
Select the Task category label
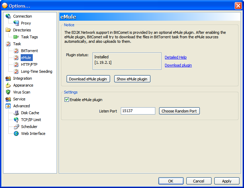click(17, 44)
